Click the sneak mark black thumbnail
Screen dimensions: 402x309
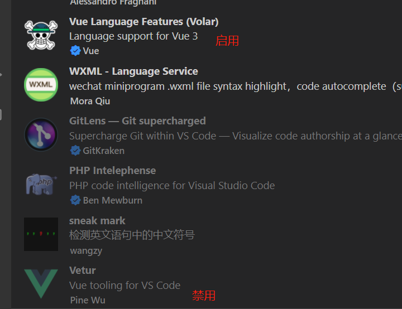tap(41, 234)
